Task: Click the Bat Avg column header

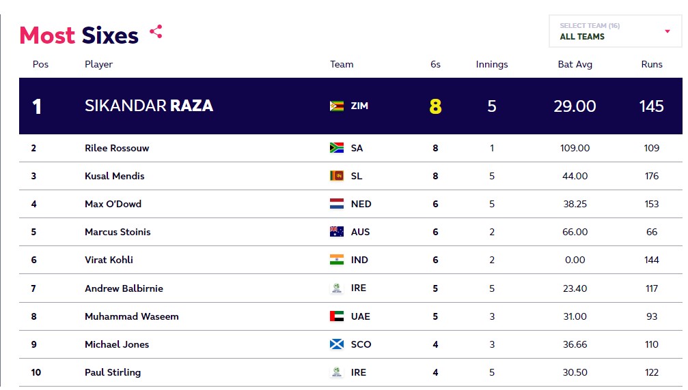Action: click(575, 64)
